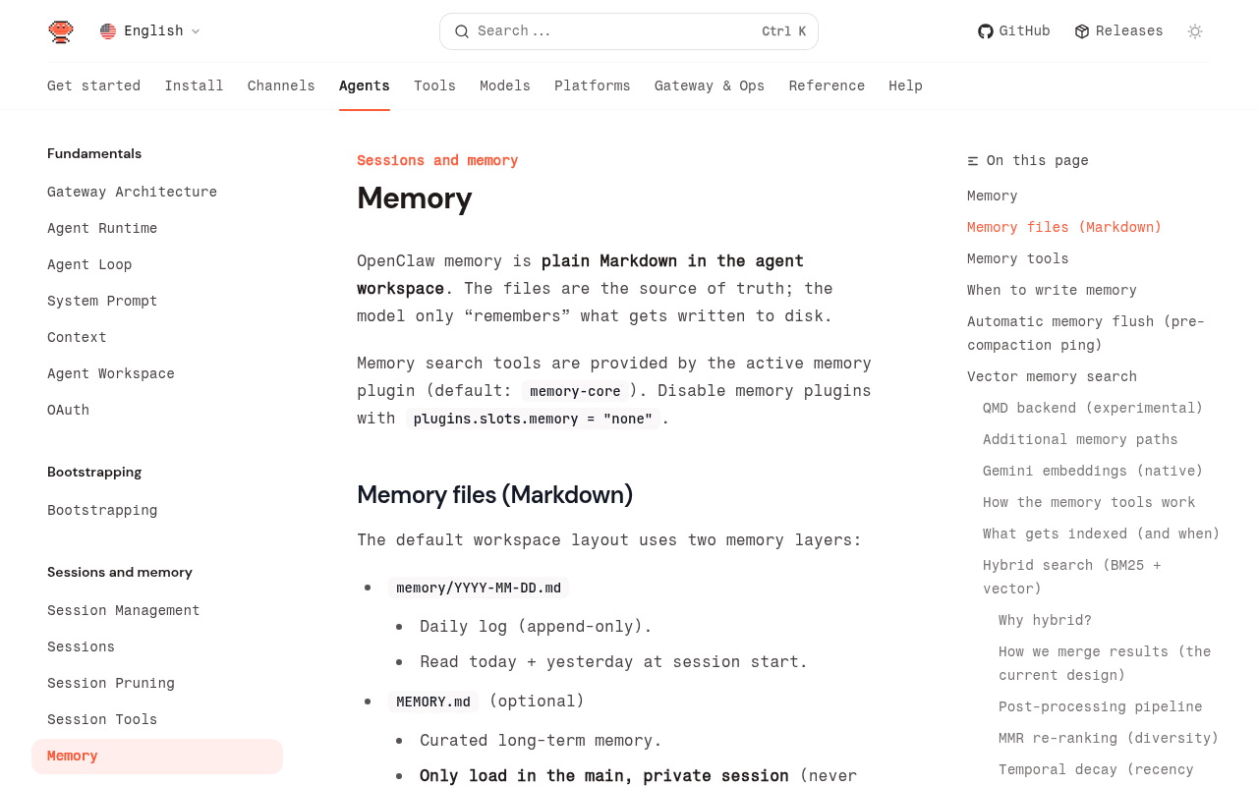Select the highlighted Memory sidebar entry
The image size is (1258, 786).
coord(74,755)
